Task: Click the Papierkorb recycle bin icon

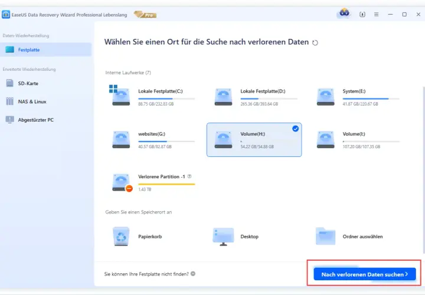Action: click(x=121, y=236)
